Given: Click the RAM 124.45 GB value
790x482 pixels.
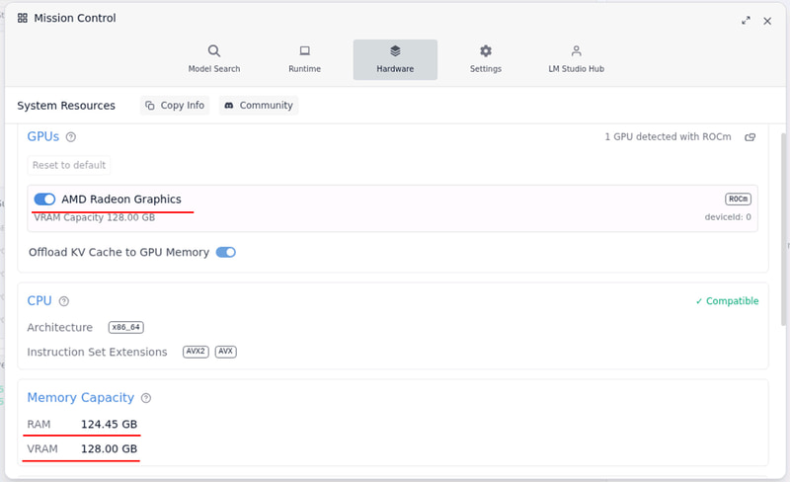Looking at the screenshot, I should pyautogui.click(x=109, y=425).
